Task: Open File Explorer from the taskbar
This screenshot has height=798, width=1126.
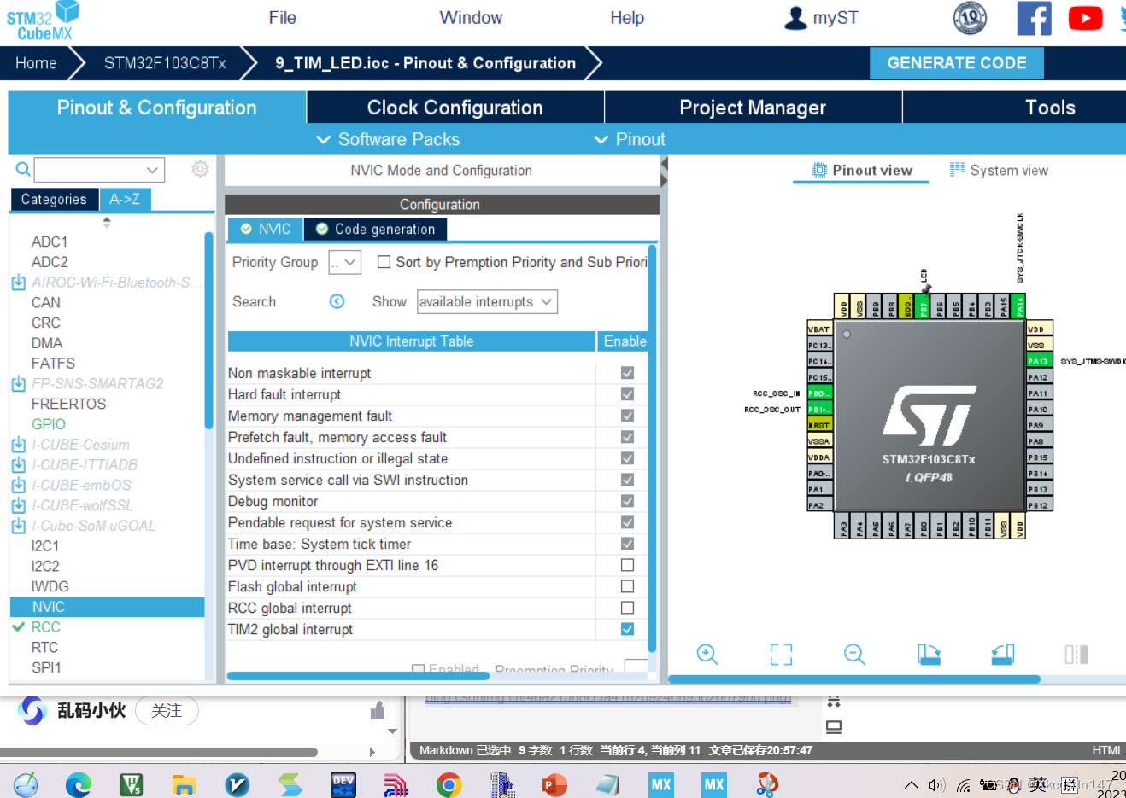Action: point(184,784)
